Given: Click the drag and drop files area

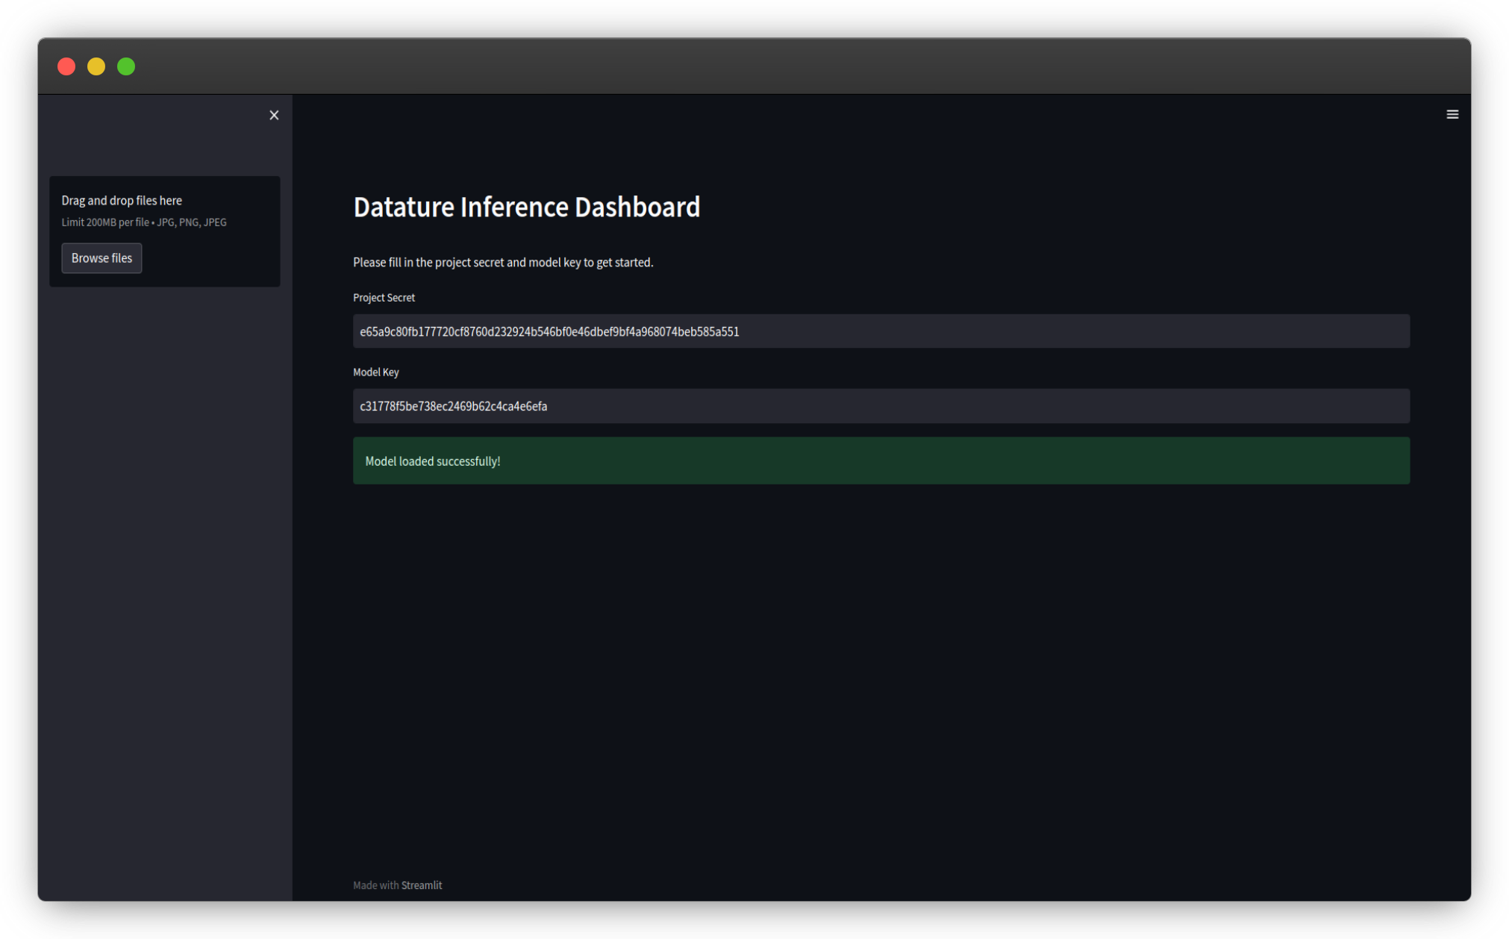Looking at the screenshot, I should click(165, 231).
